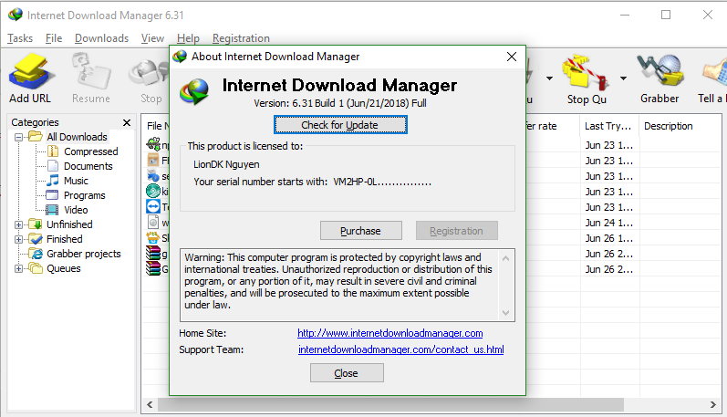The width and height of the screenshot is (727, 417).
Task: Expand the Unfinished tree node
Action: pos(18,225)
